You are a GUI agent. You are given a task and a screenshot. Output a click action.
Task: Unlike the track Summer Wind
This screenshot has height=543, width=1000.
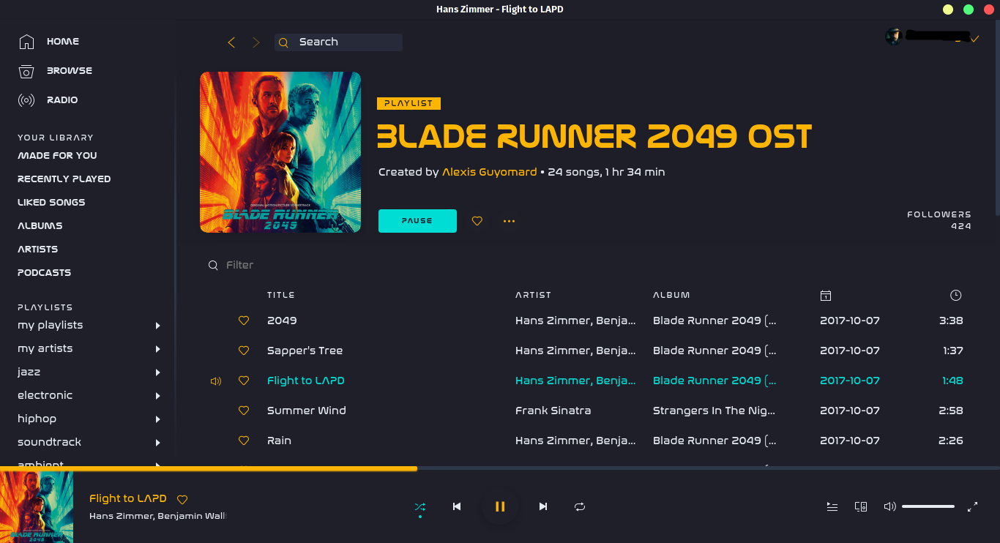point(245,411)
